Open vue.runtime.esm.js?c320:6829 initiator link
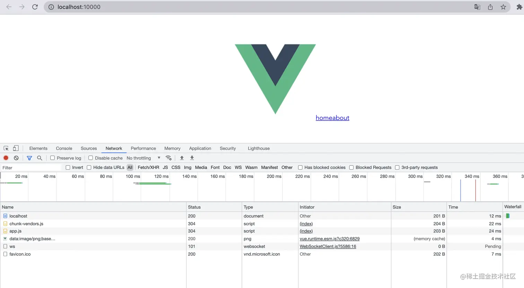The image size is (524, 288). [330, 239]
